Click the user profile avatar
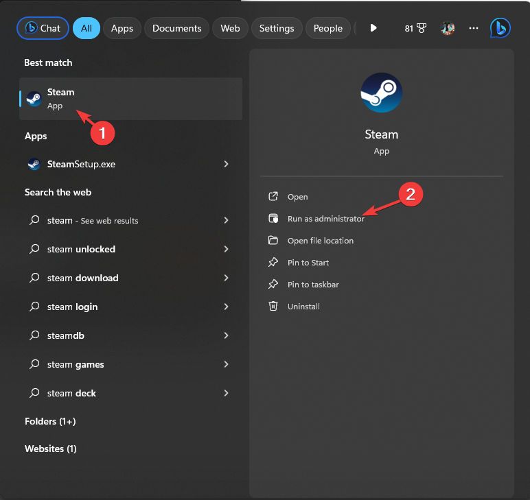Screen dimensions: 530x500 [448, 28]
